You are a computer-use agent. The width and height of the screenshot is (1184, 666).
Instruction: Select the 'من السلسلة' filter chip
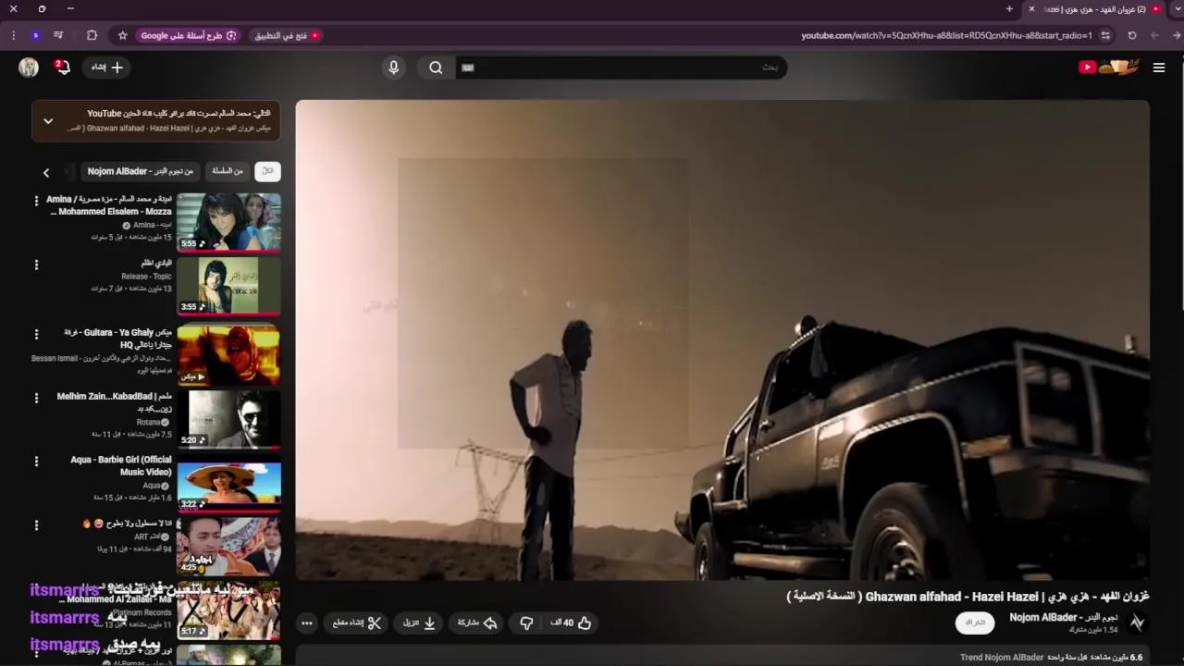tap(228, 171)
